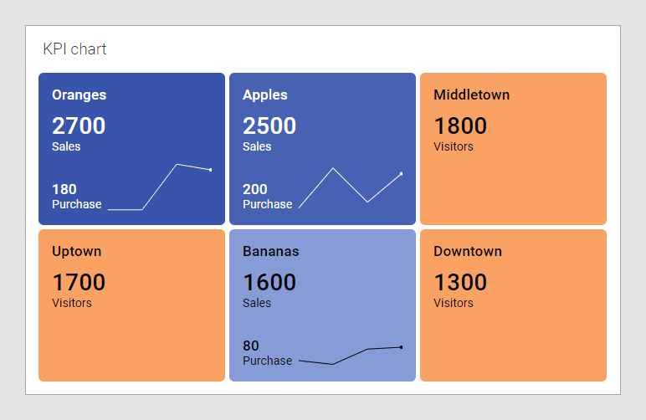Click the 200 Purchase value on Apples

point(255,189)
